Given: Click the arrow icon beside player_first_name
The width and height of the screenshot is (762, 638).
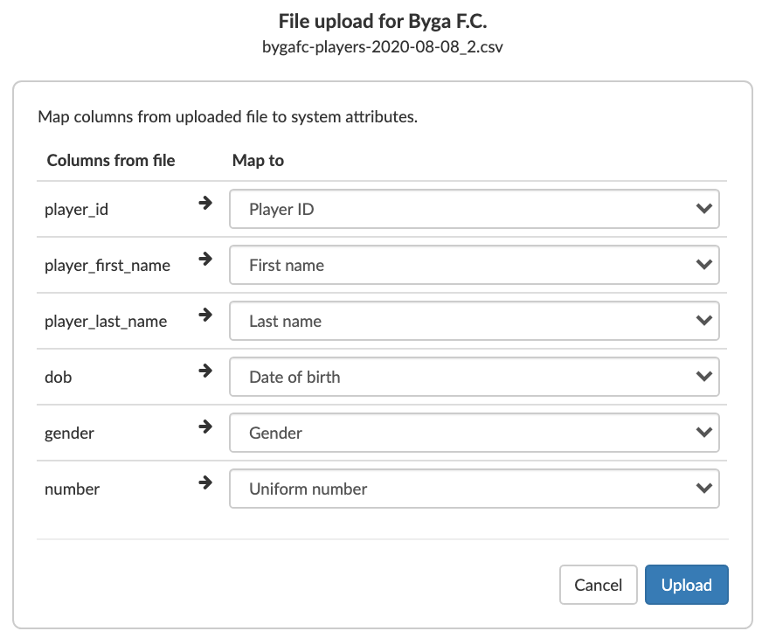Looking at the screenshot, I should point(205,259).
